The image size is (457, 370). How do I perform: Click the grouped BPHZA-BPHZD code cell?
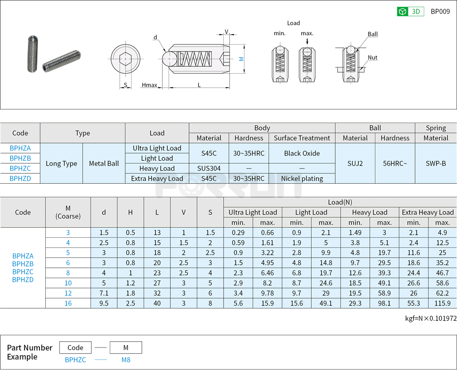click(x=22, y=268)
